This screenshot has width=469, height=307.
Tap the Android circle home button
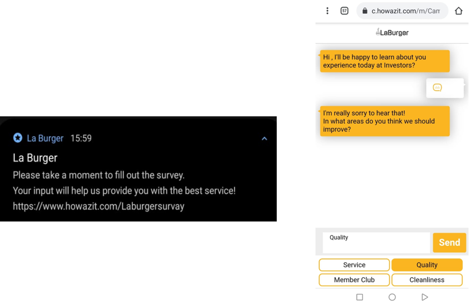[x=392, y=297]
